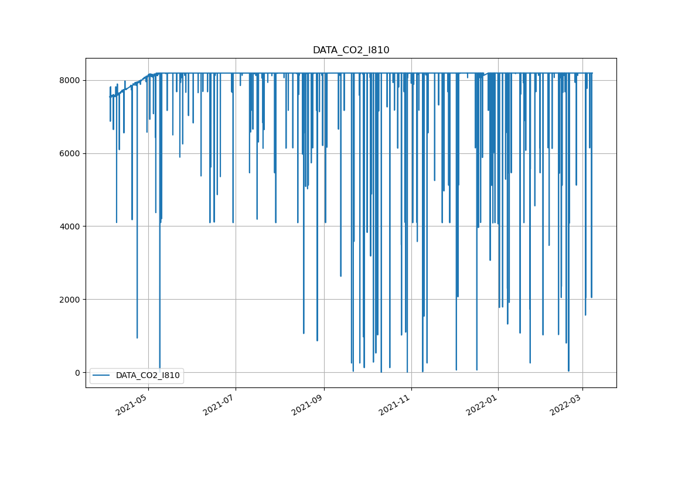Viewport: 685px width, 484px height.
Task: Click the rising line start in April 2021
Action: (x=111, y=96)
